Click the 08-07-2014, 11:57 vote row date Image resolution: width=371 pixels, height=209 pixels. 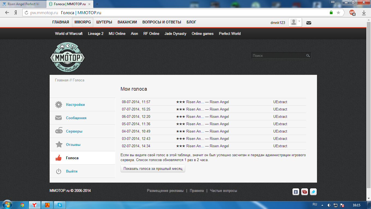136,102
